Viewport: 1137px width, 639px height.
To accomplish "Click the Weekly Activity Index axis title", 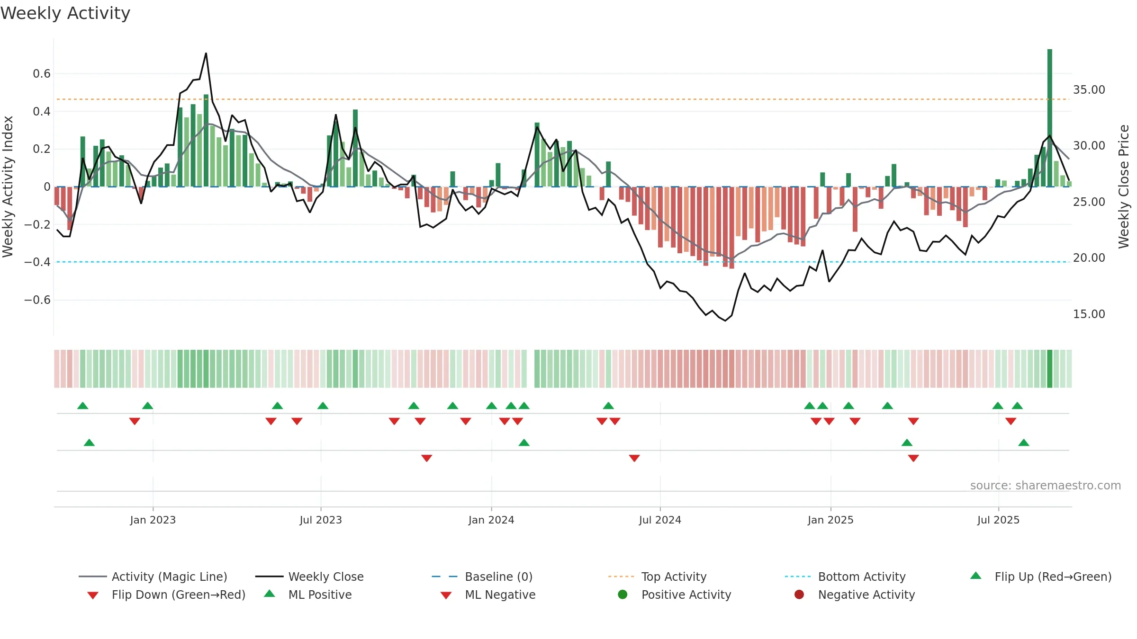I will (8, 186).
